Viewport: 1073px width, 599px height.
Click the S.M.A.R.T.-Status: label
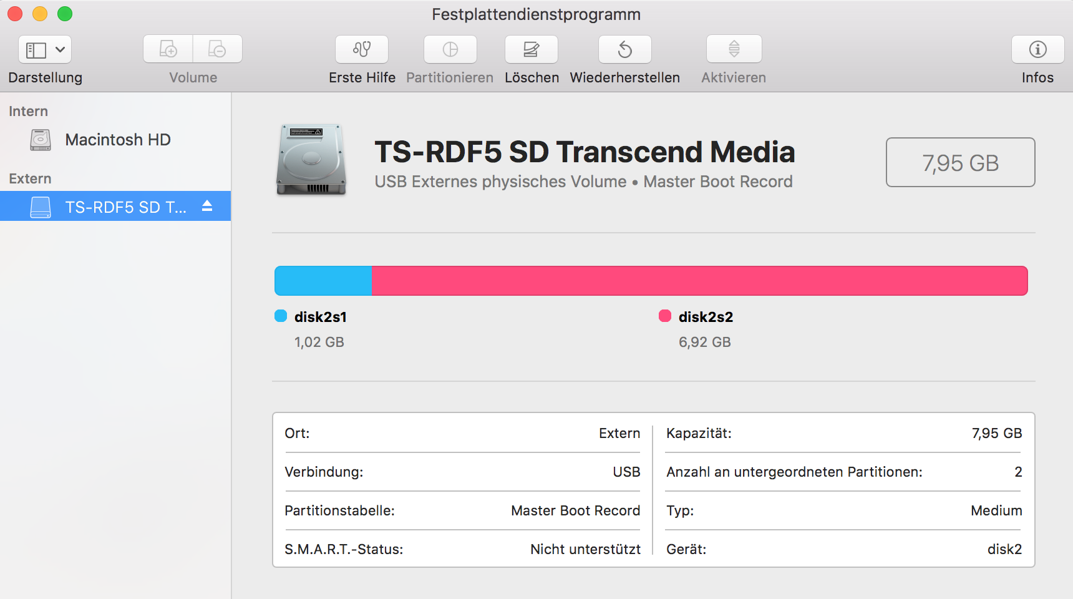tap(344, 549)
